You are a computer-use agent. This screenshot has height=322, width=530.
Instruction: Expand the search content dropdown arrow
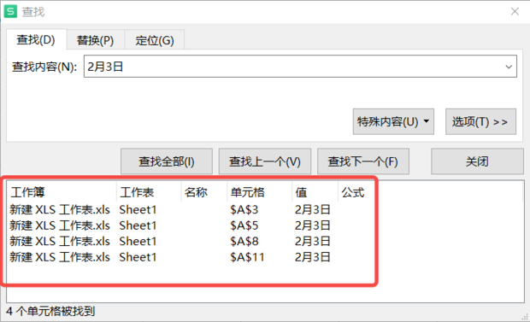click(509, 67)
